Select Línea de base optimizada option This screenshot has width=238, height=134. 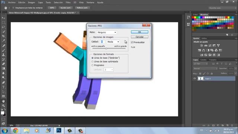point(93,61)
